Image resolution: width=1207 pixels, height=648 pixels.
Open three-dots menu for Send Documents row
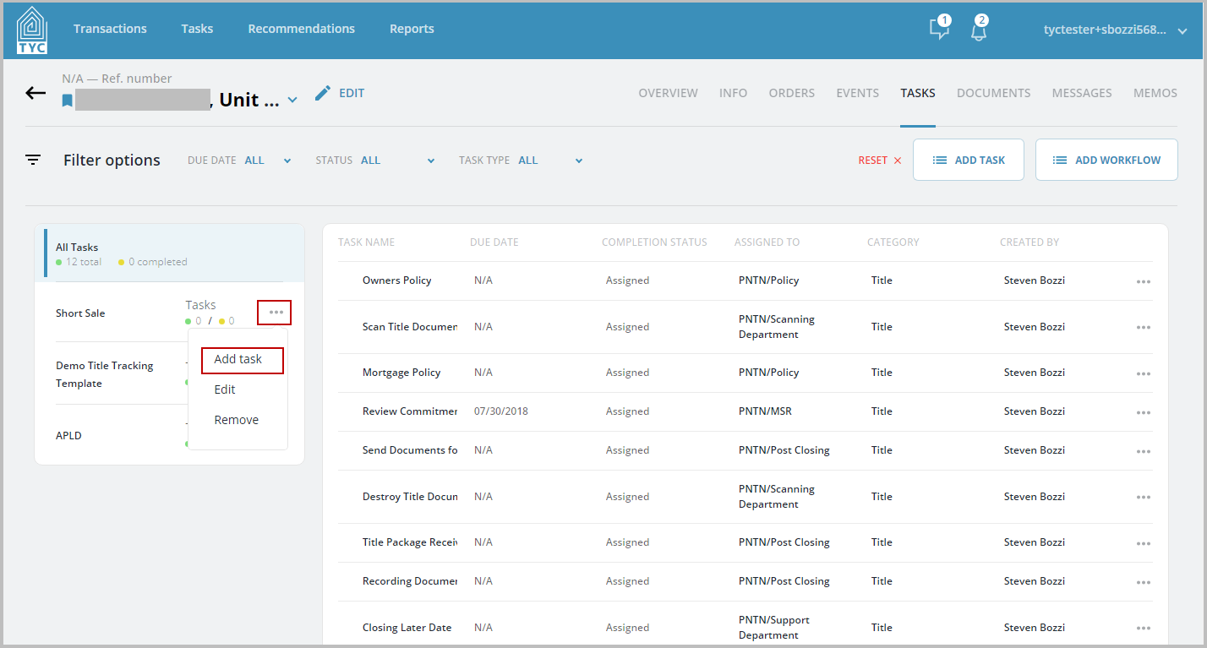[1144, 451]
